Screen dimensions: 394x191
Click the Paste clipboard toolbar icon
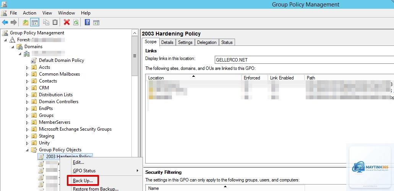[x=55, y=23]
